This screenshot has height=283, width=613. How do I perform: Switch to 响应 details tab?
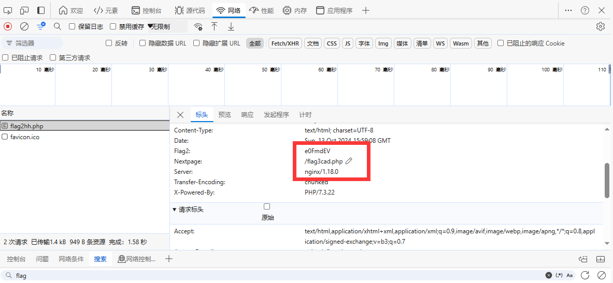click(248, 115)
